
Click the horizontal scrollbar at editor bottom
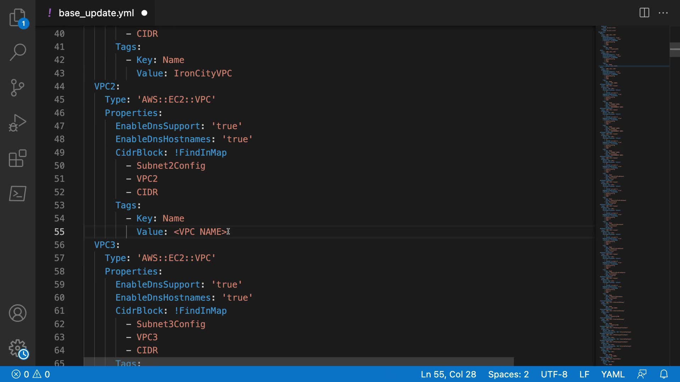[x=299, y=361]
